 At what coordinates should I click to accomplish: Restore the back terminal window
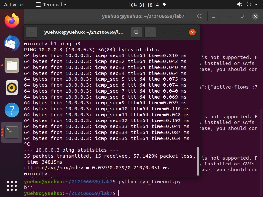(242, 17)
